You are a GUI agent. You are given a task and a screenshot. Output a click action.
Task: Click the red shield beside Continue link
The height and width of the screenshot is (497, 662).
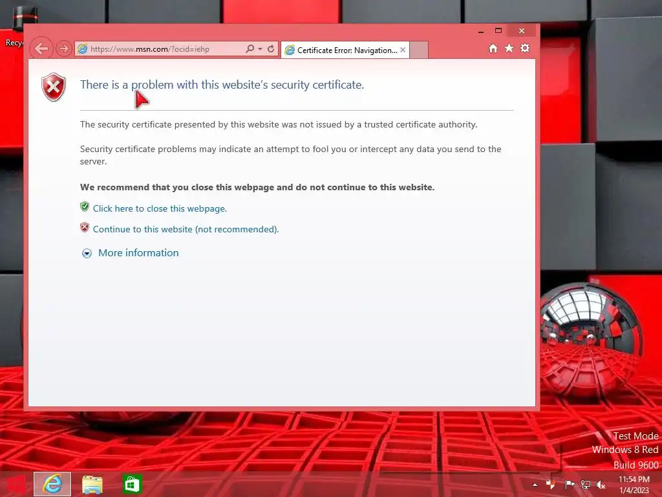(x=85, y=227)
